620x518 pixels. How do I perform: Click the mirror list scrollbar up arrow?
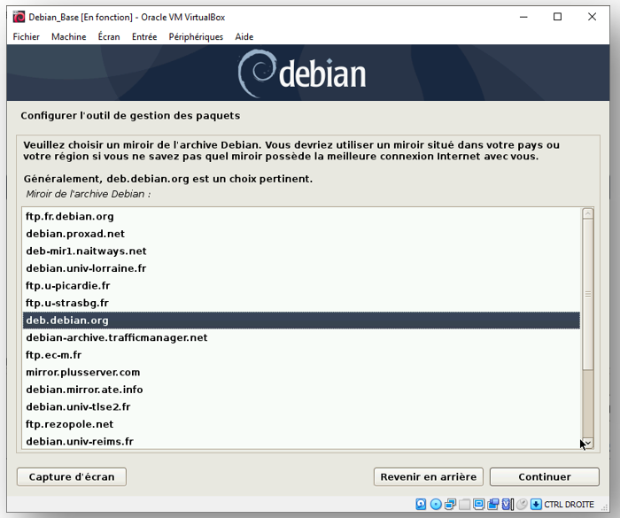pyautogui.click(x=588, y=214)
